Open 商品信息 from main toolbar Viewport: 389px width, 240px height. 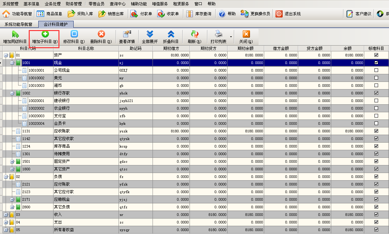(x=50, y=14)
